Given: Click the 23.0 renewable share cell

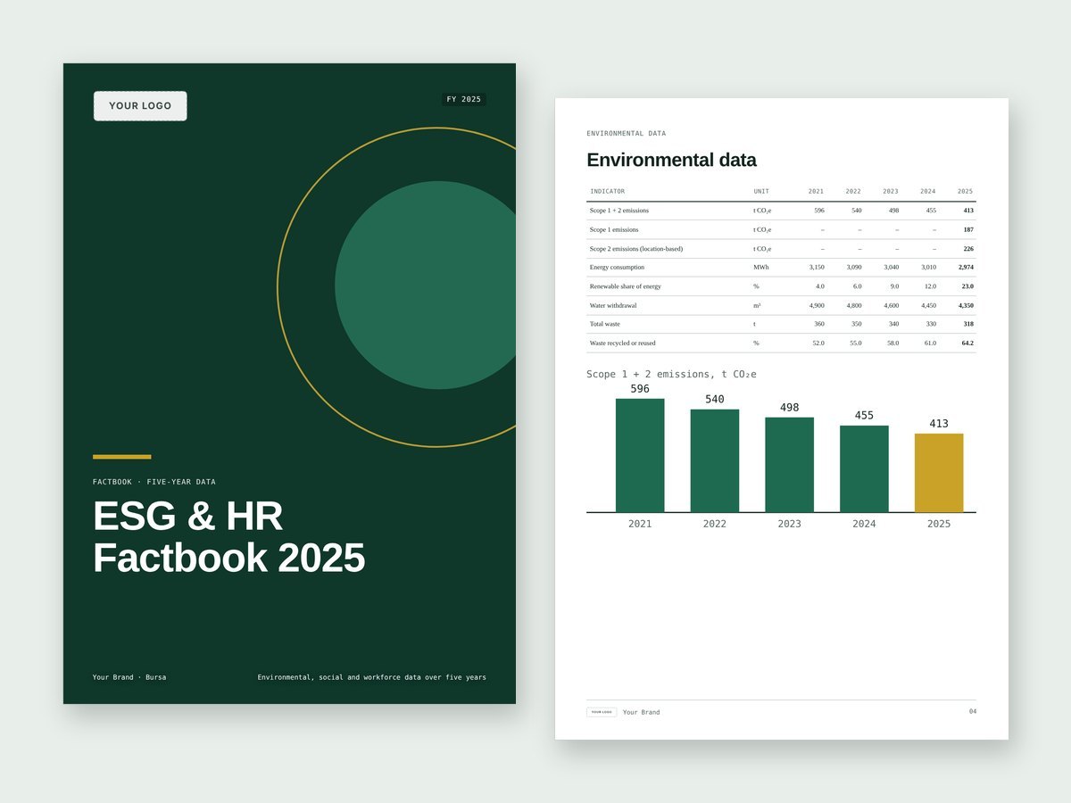Looking at the screenshot, I should 967,286.
